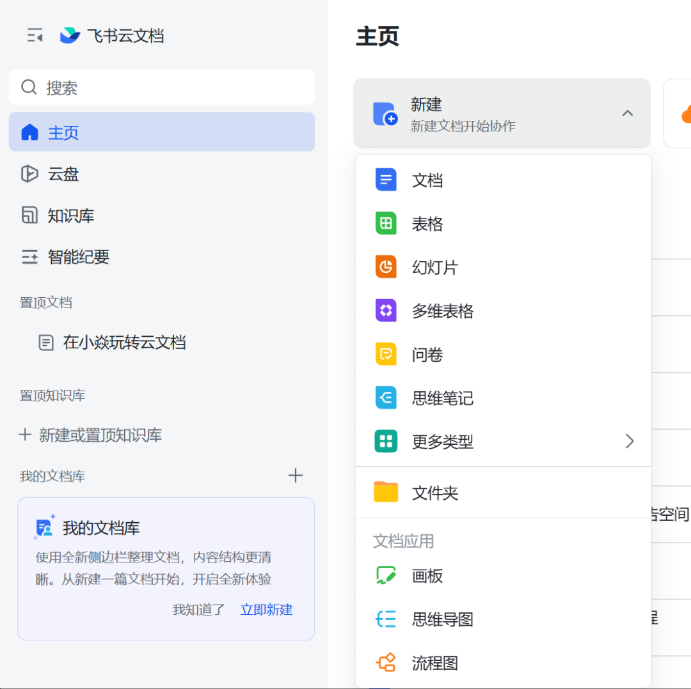Expand the 更多类型 submenu arrow
This screenshot has height=689, width=691.
630,441
